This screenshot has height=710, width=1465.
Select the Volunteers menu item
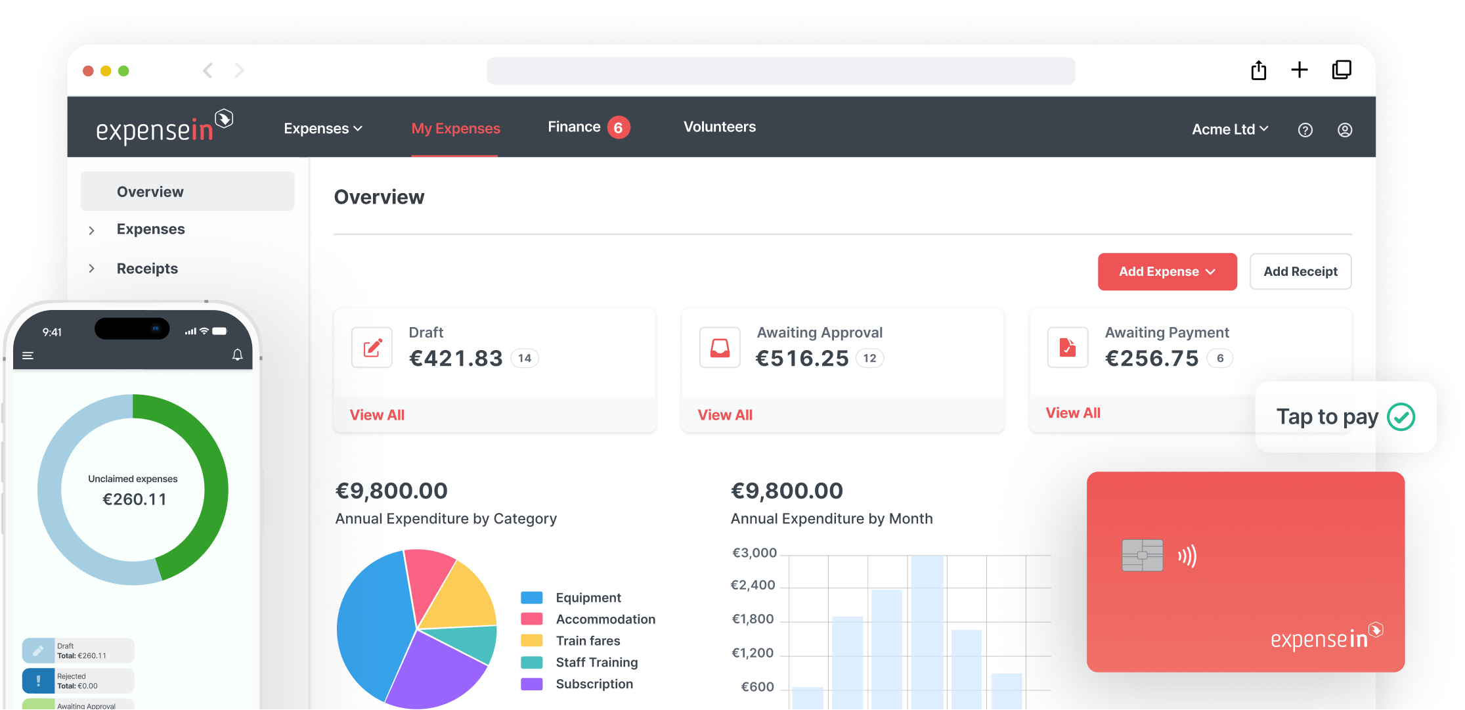720,127
